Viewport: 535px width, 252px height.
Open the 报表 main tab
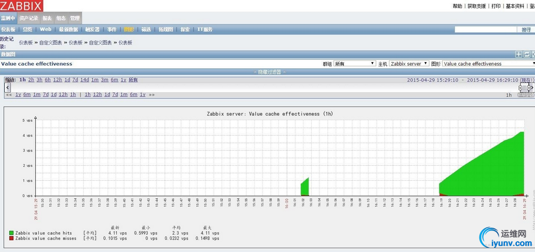coord(47,18)
